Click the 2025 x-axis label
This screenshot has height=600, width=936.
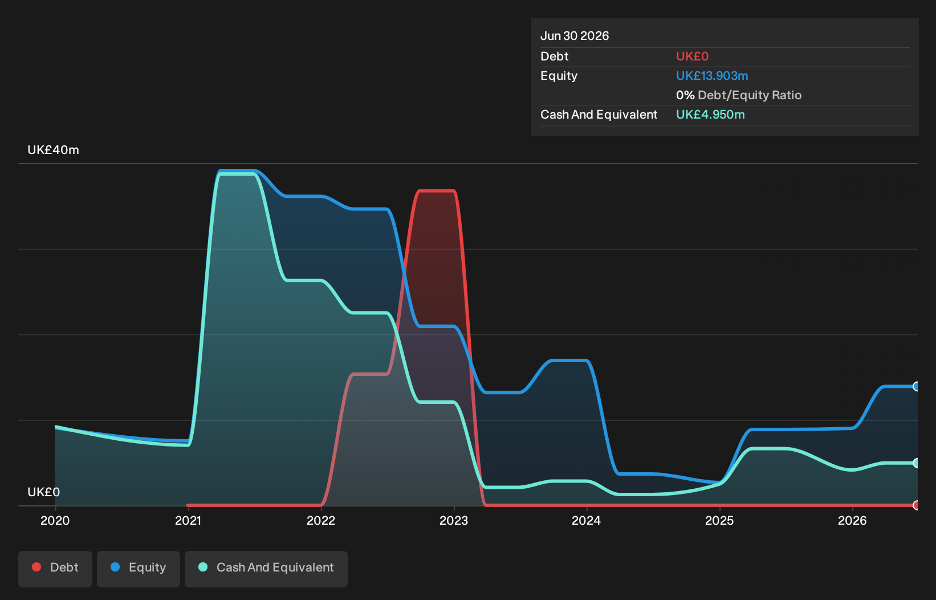point(719,521)
